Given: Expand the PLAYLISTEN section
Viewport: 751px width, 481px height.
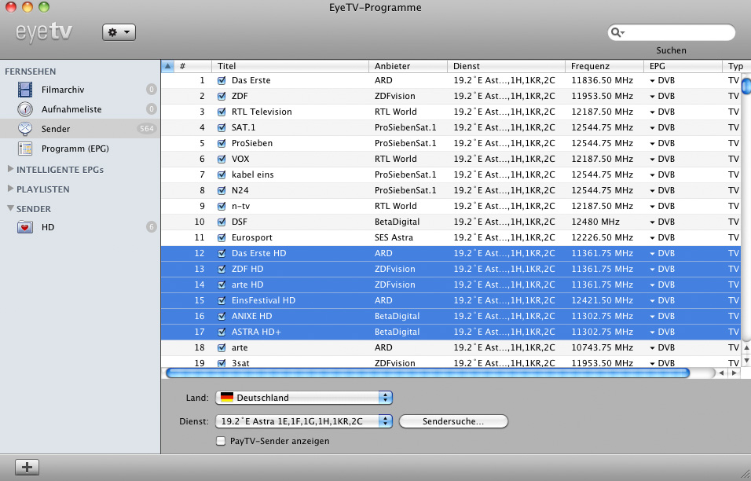Looking at the screenshot, I should coord(10,189).
